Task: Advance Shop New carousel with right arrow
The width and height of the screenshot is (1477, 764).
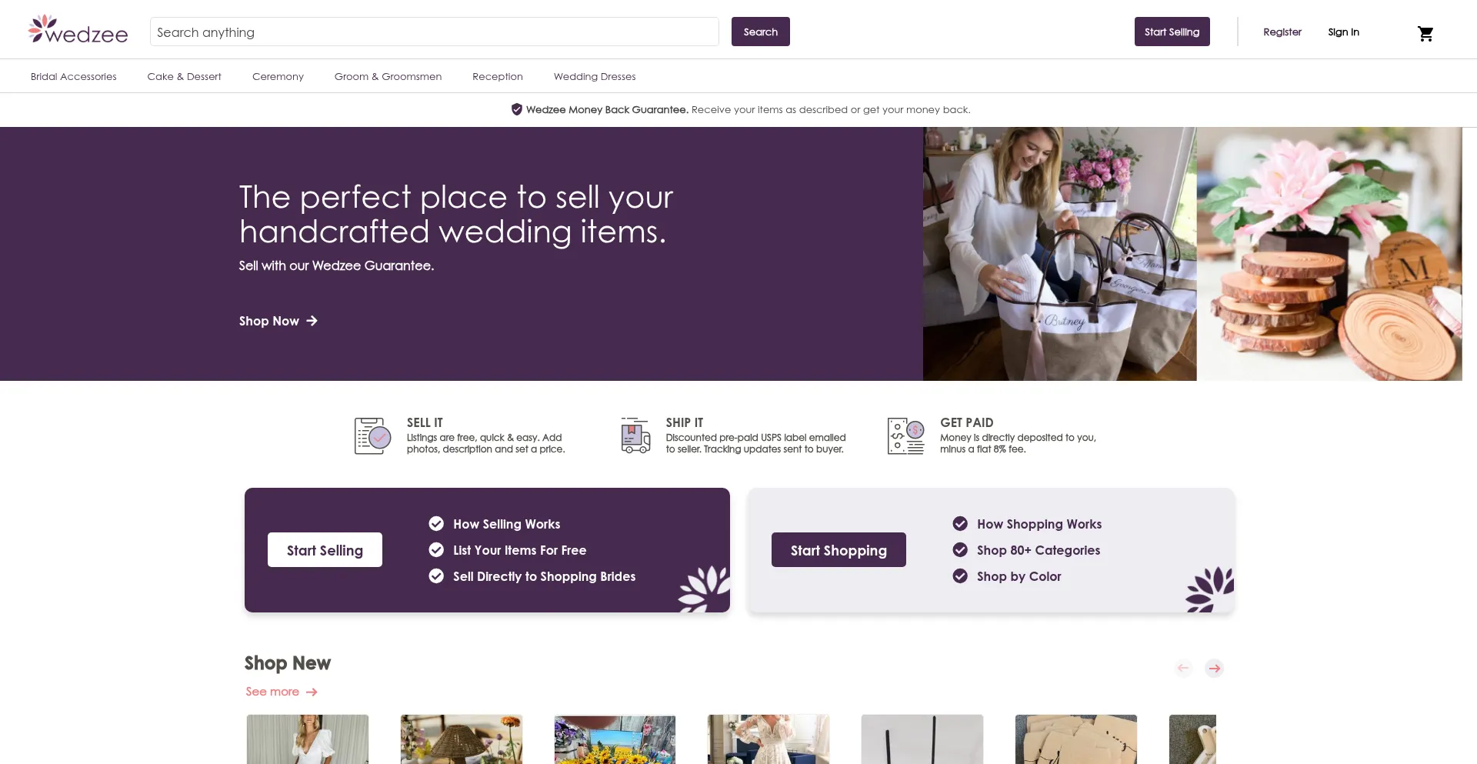Action: pos(1215,668)
